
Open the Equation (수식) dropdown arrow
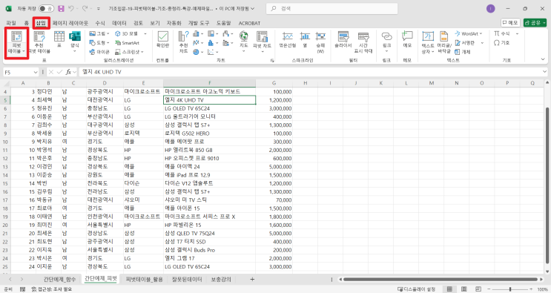pos(517,33)
